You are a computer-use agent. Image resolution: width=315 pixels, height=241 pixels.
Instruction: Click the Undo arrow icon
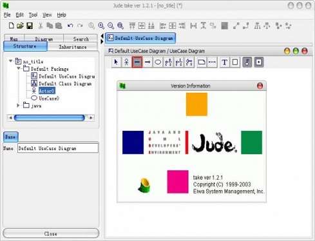[x=70, y=26]
